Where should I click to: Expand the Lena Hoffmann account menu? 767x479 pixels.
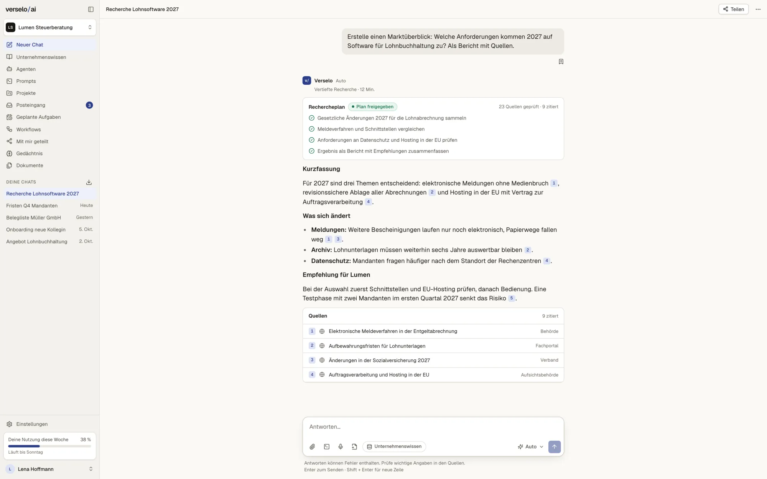(50, 469)
